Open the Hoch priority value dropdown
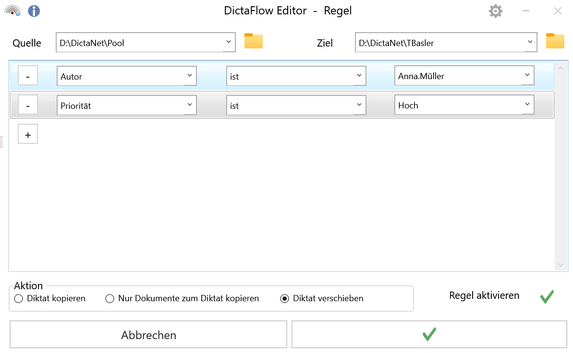Viewport: 573px width, 353px height. [527, 105]
